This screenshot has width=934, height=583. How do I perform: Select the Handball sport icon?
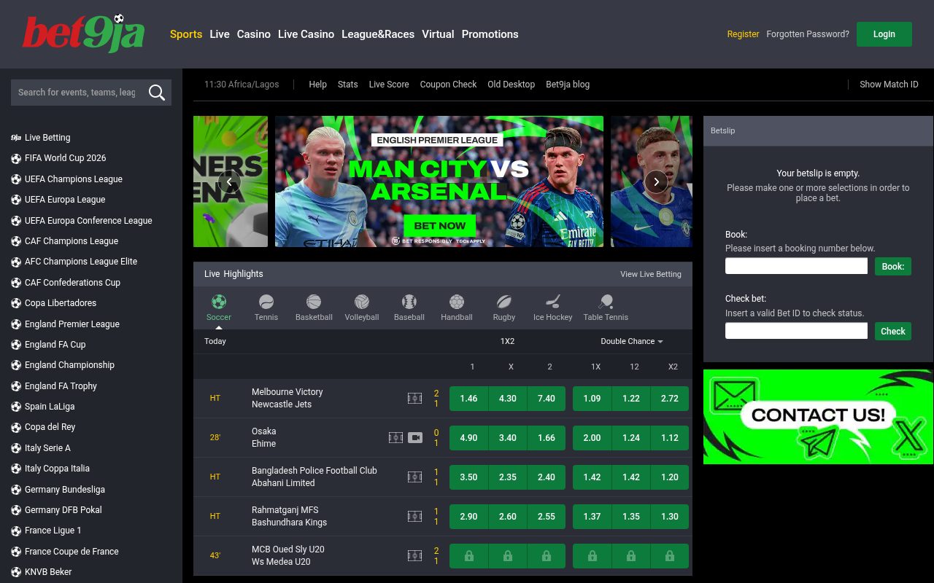click(456, 302)
